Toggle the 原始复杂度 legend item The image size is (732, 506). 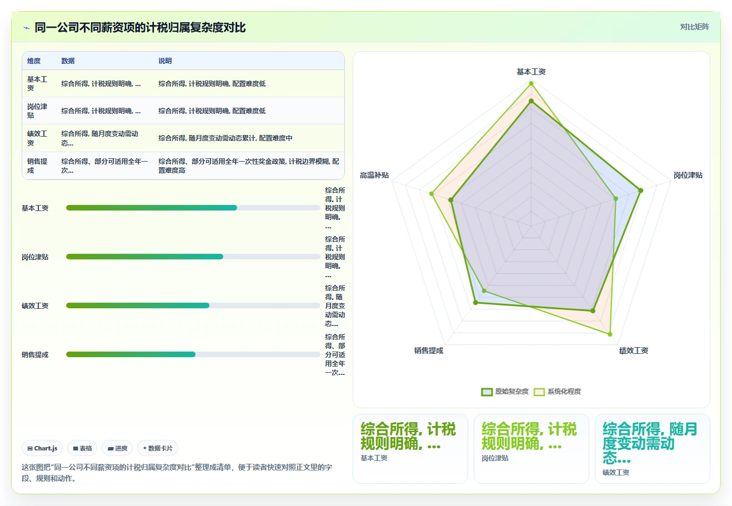tap(505, 392)
